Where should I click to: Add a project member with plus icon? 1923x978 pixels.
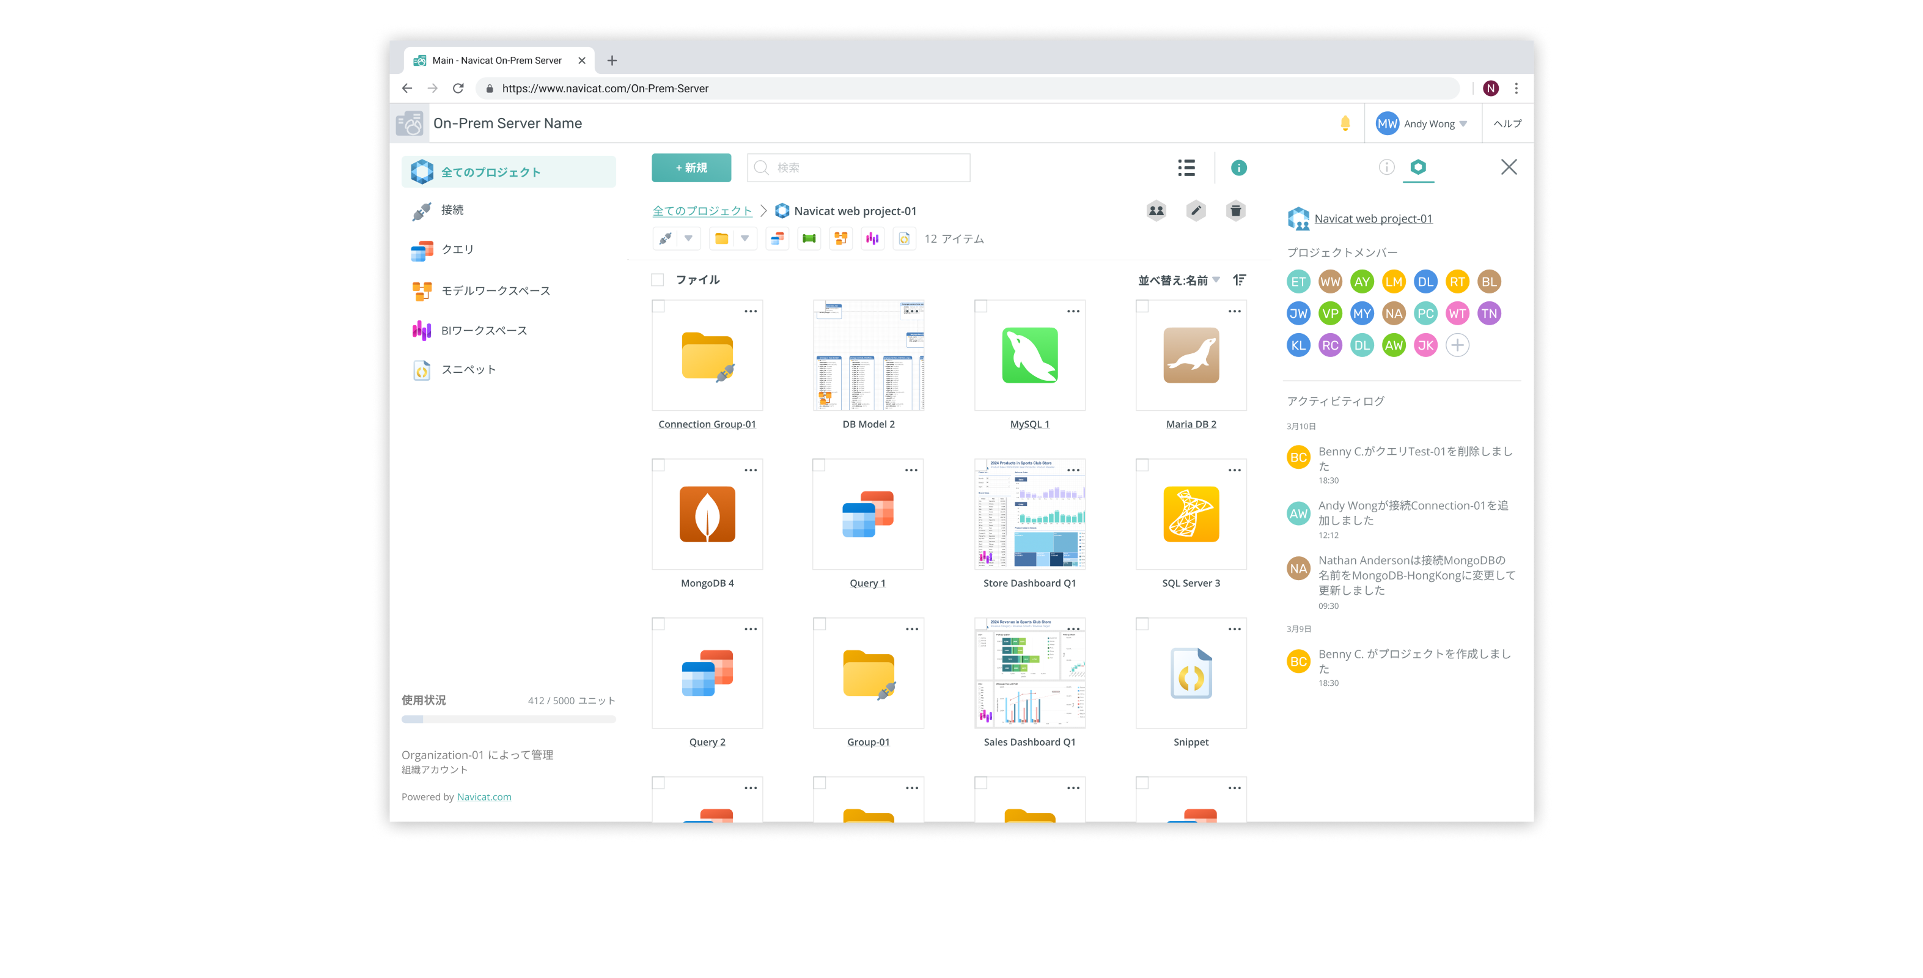[x=1457, y=345]
